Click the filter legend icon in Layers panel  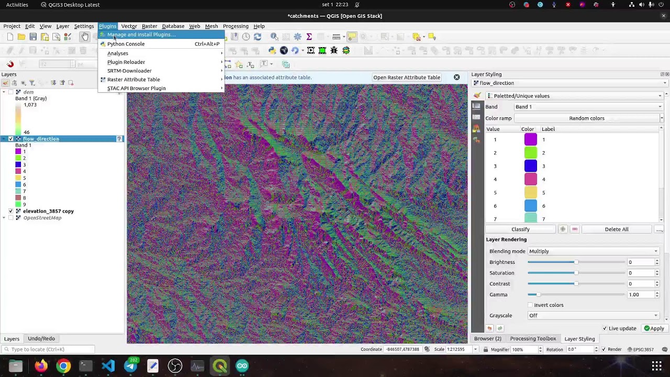pos(32,83)
